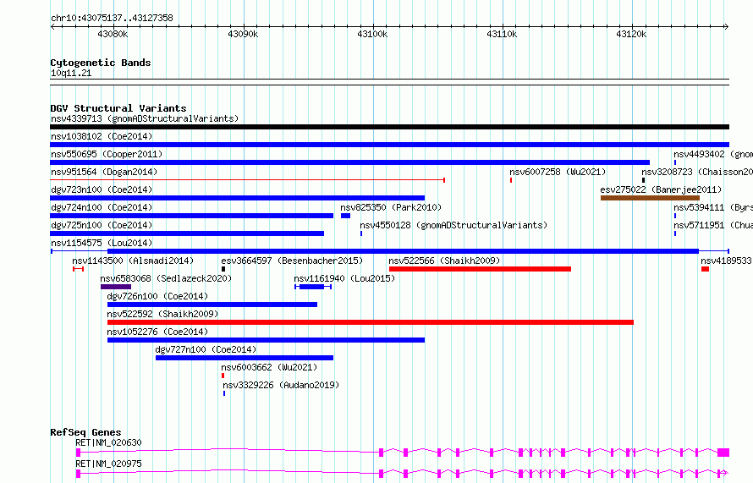
Task: Open the dgv726n100 (Coe2014) blue bar
Action: [x=212, y=305]
